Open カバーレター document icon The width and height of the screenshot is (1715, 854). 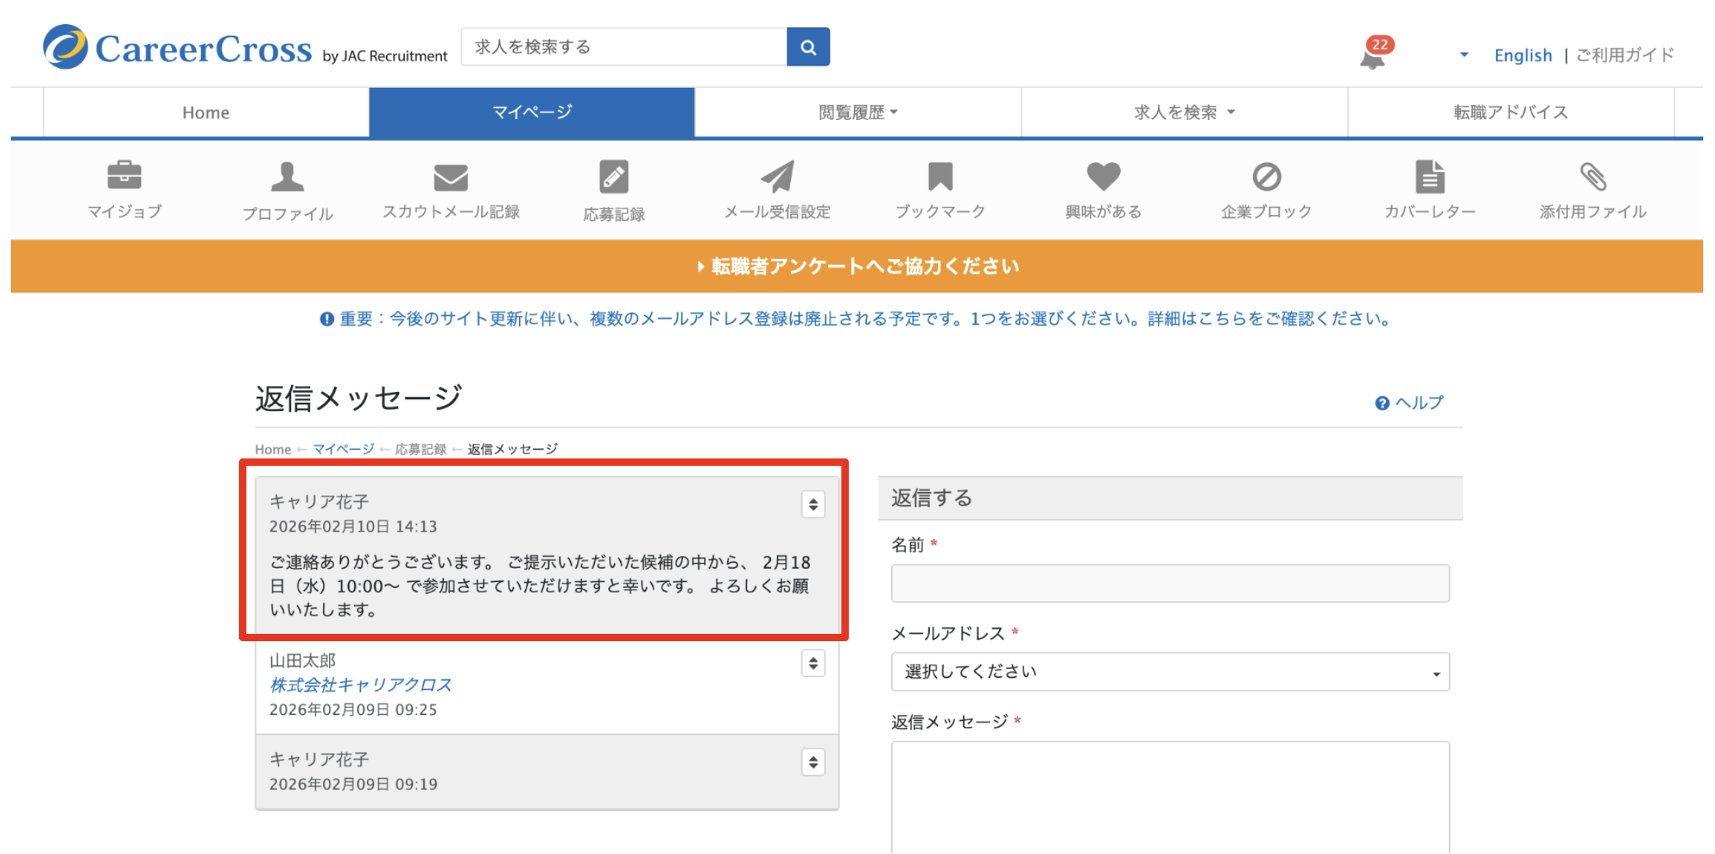click(x=1430, y=176)
